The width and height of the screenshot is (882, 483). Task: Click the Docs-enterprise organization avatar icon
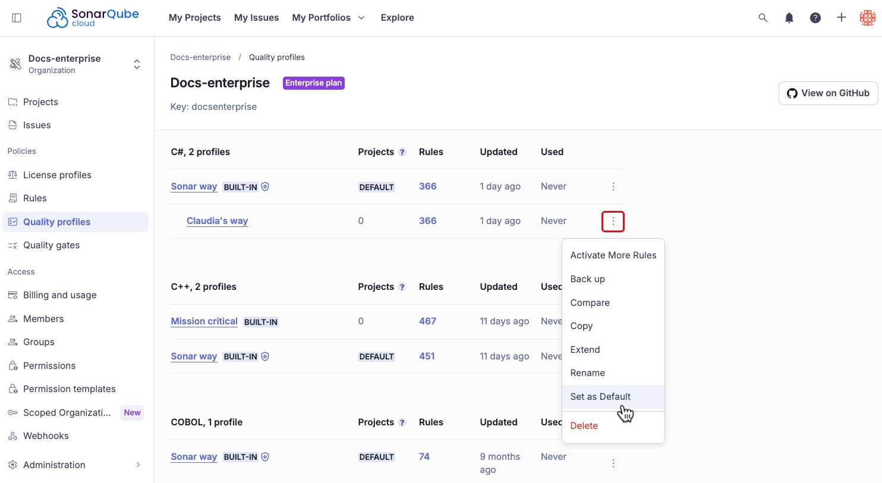(15, 64)
